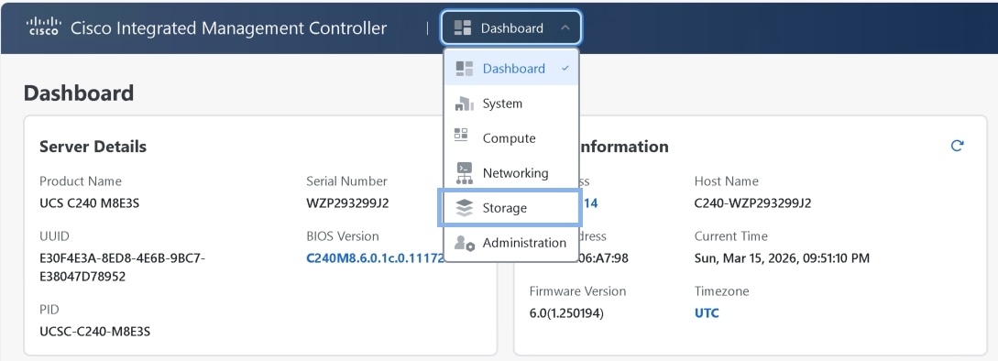Click the System buildings icon
The height and width of the screenshot is (361, 998).
tap(464, 104)
